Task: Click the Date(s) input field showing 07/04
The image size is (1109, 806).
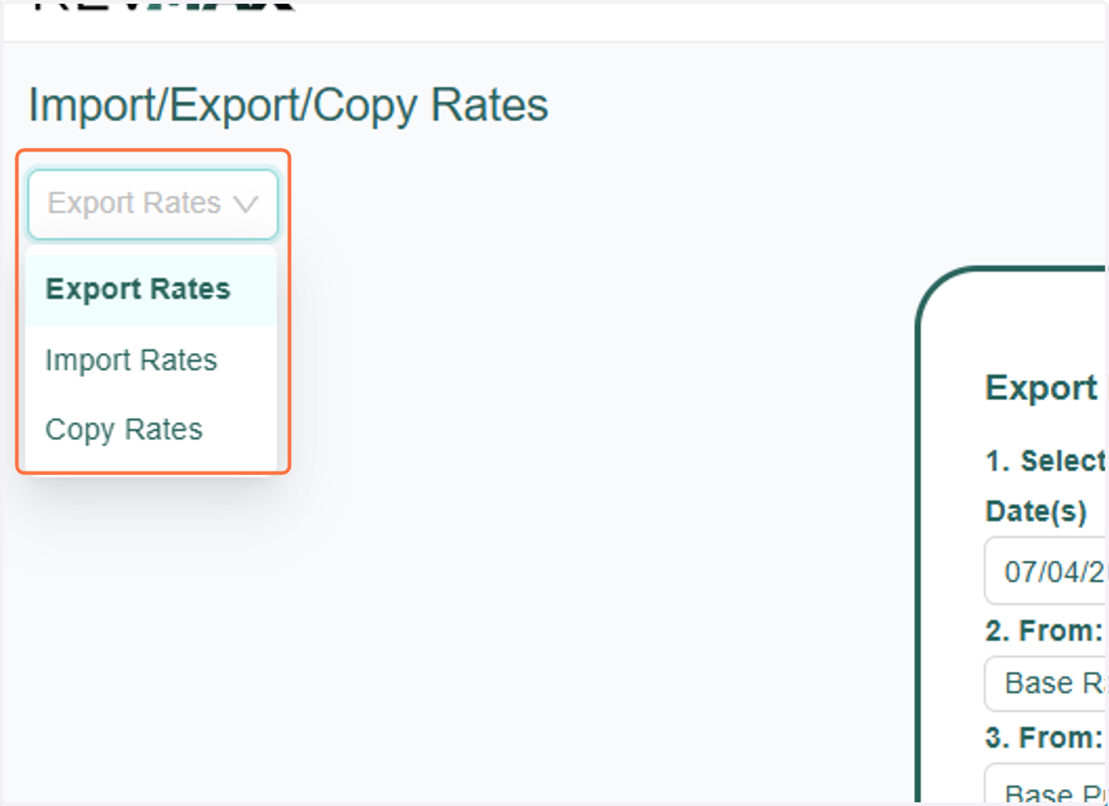Action: (1046, 571)
